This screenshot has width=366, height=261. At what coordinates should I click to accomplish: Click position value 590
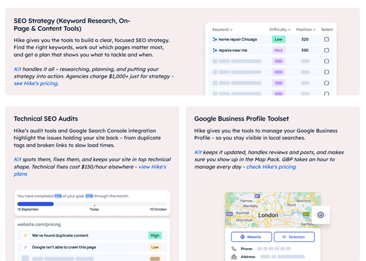(x=305, y=50)
